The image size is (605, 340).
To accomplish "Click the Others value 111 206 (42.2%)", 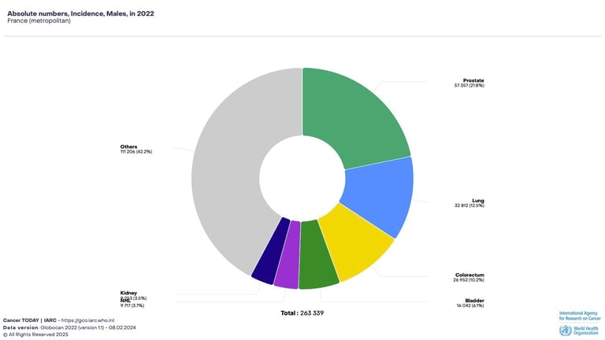I will tap(136, 152).
